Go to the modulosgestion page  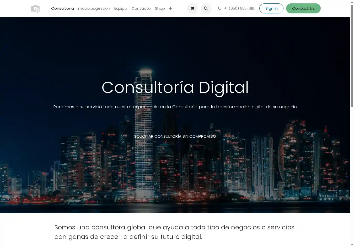[x=94, y=8]
